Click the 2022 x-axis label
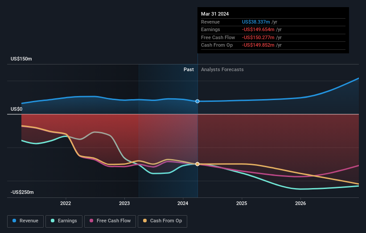The image size is (366, 233). [66, 203]
